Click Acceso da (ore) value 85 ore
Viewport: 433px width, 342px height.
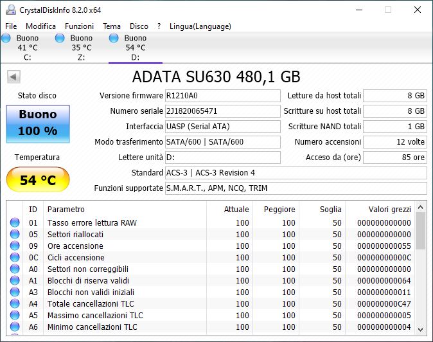[395, 157]
